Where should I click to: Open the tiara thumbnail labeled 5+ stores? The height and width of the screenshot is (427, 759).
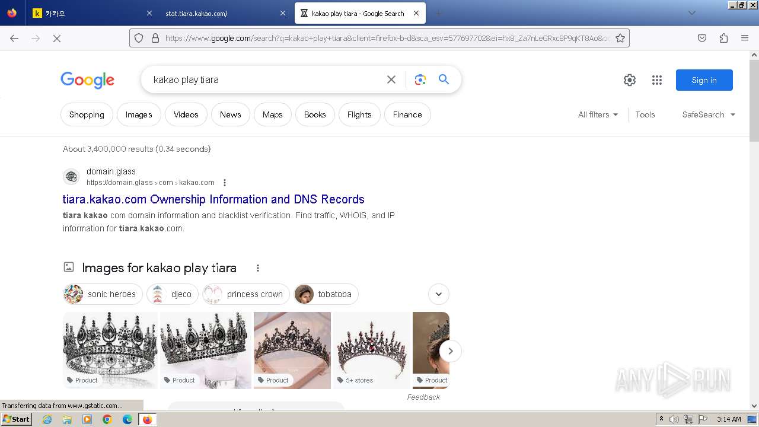[371, 350]
